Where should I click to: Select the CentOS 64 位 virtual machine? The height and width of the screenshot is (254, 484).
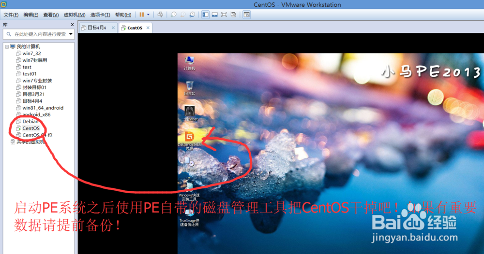[37, 135]
